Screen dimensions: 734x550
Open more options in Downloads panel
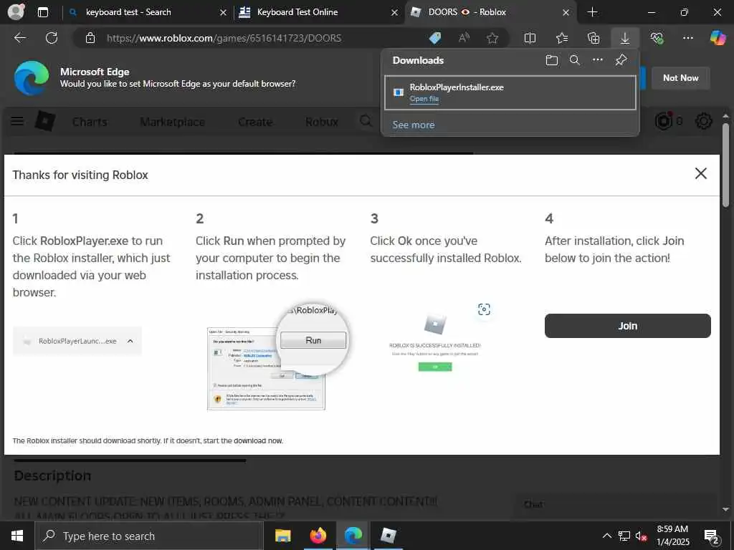tap(598, 60)
